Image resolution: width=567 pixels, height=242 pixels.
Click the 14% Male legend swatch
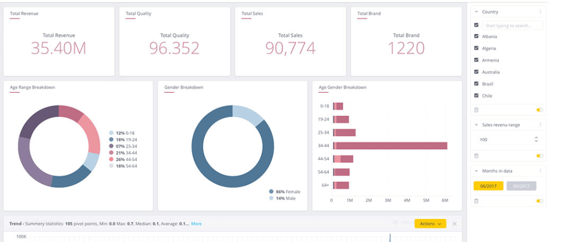point(271,198)
